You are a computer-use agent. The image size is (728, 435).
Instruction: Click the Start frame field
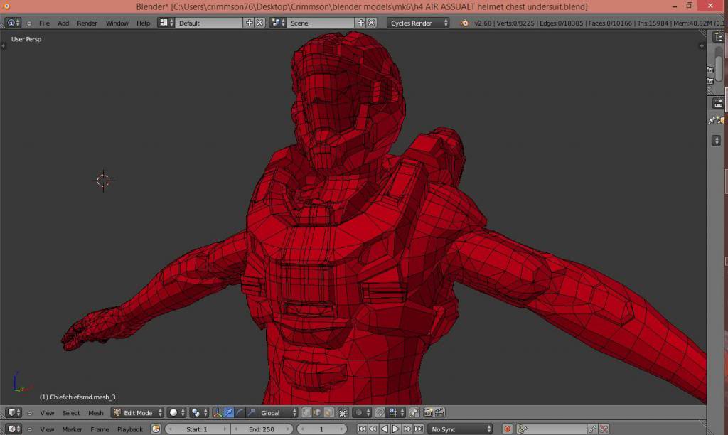[x=198, y=429]
